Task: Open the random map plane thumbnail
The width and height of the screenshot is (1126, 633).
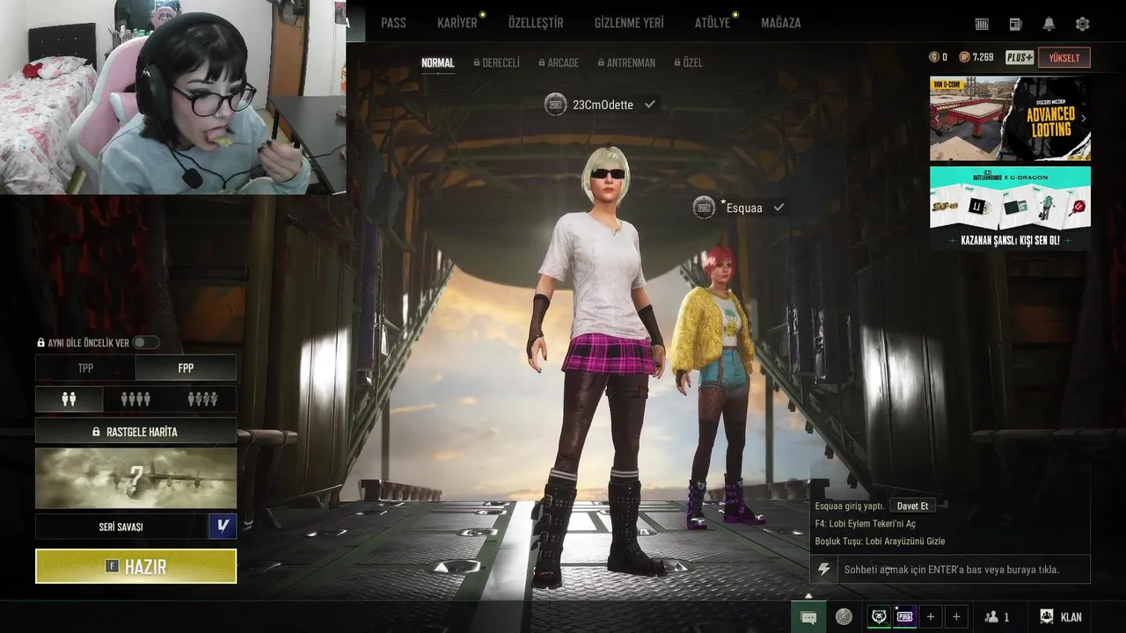Action: pos(135,478)
